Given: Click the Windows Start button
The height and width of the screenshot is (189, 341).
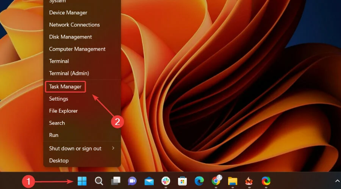Looking at the screenshot, I should click(x=82, y=181).
